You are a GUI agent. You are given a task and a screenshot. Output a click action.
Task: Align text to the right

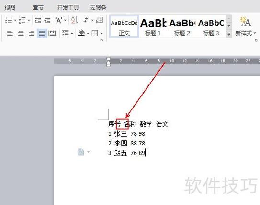point(32,33)
